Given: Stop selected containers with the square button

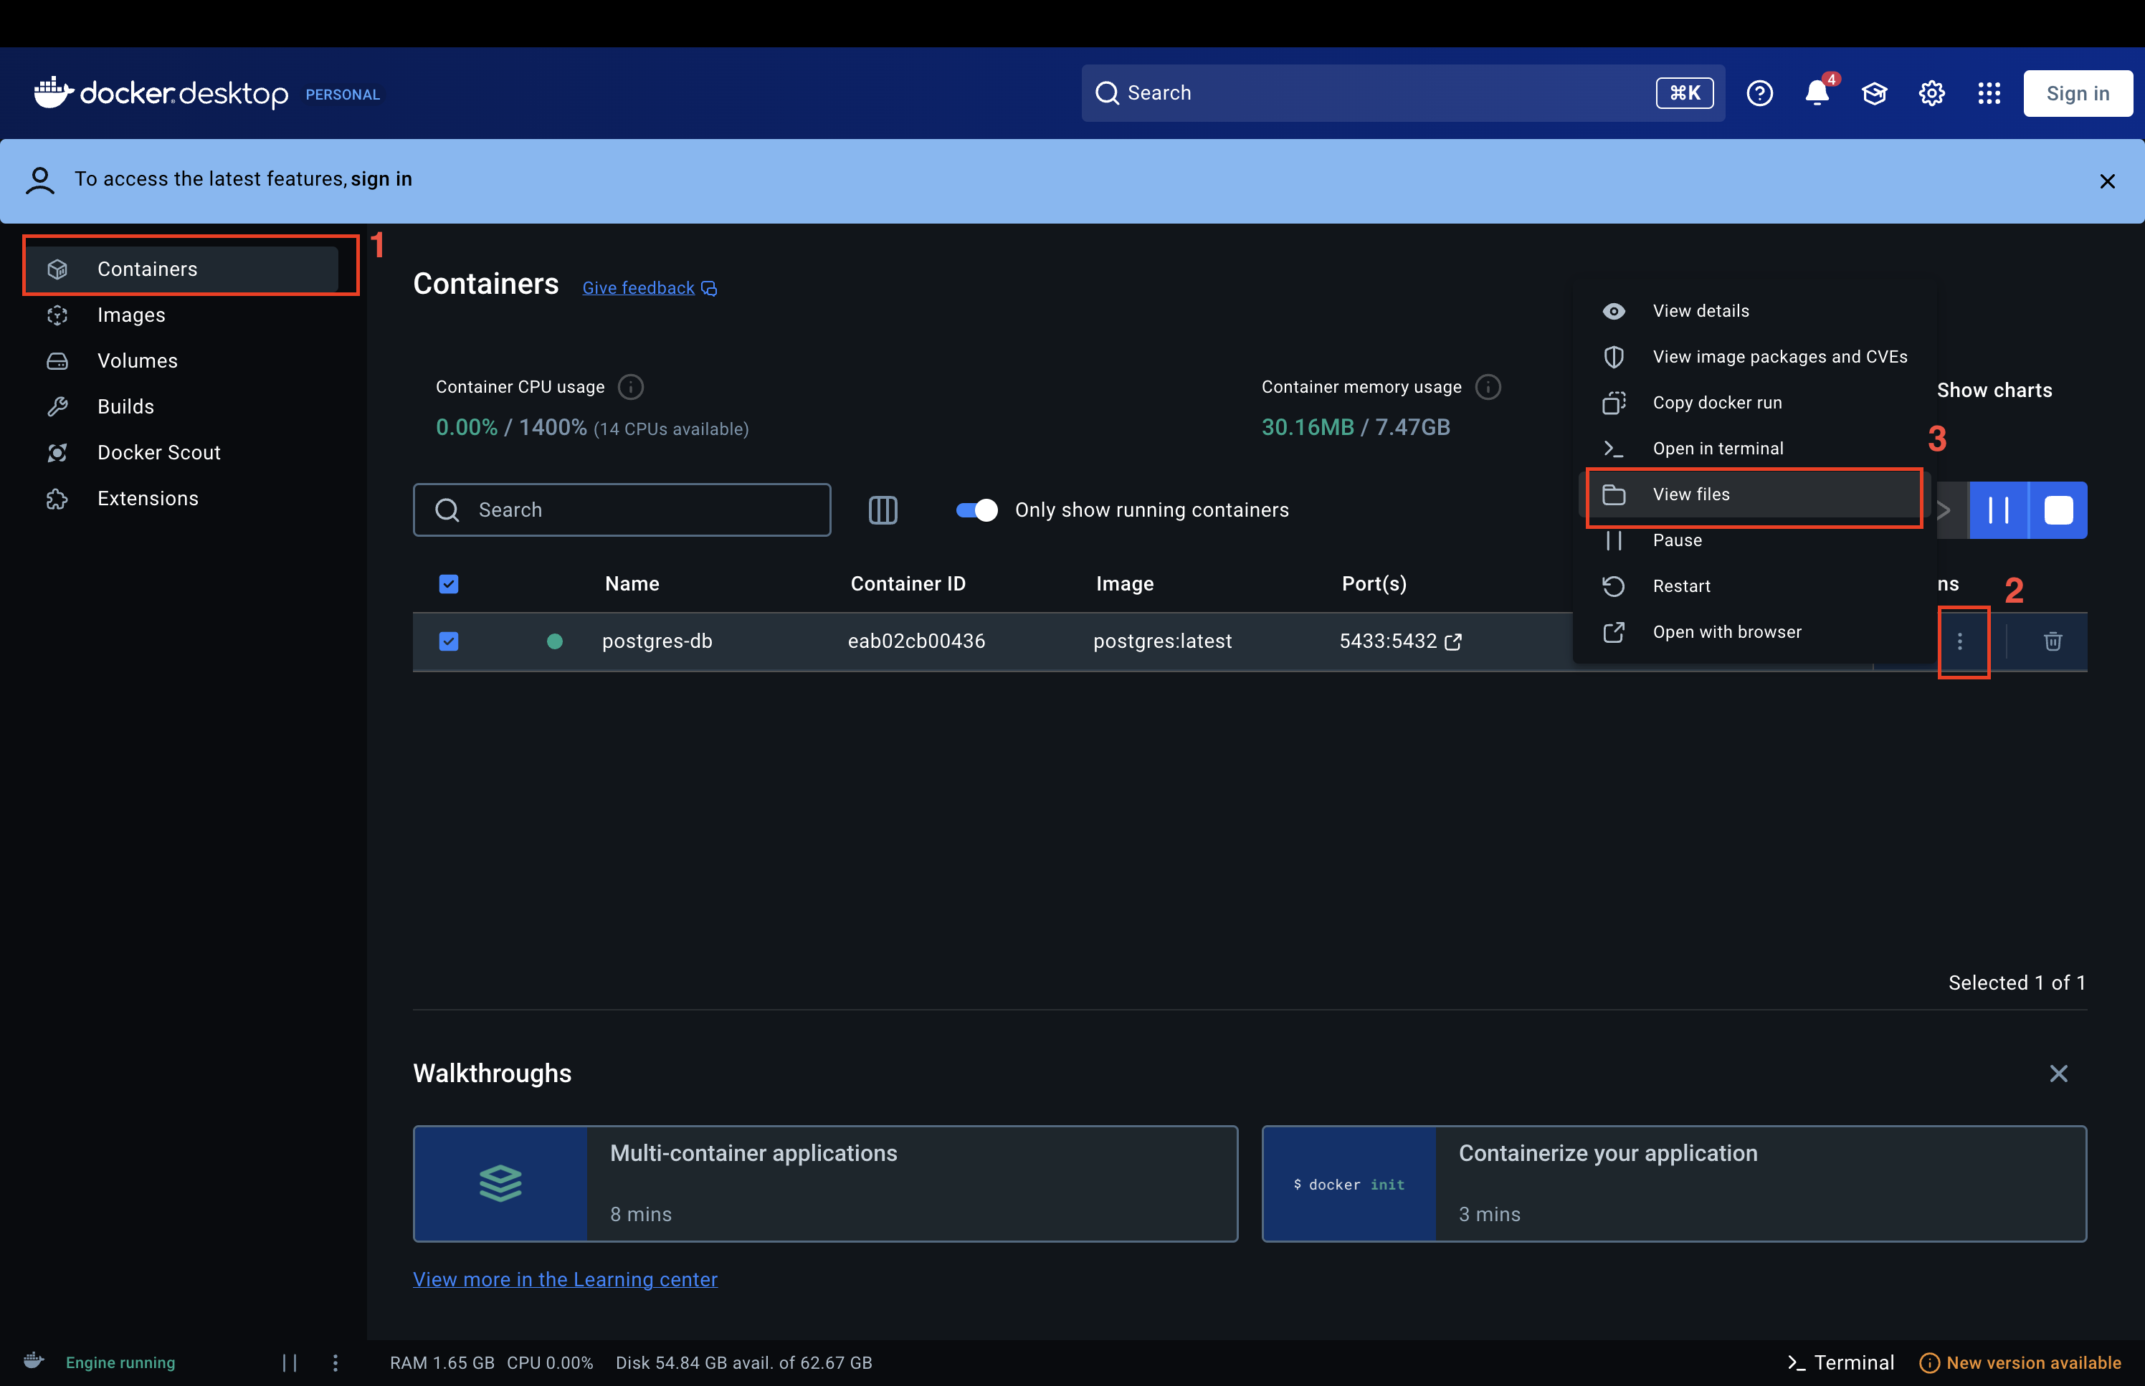Looking at the screenshot, I should (x=2058, y=510).
